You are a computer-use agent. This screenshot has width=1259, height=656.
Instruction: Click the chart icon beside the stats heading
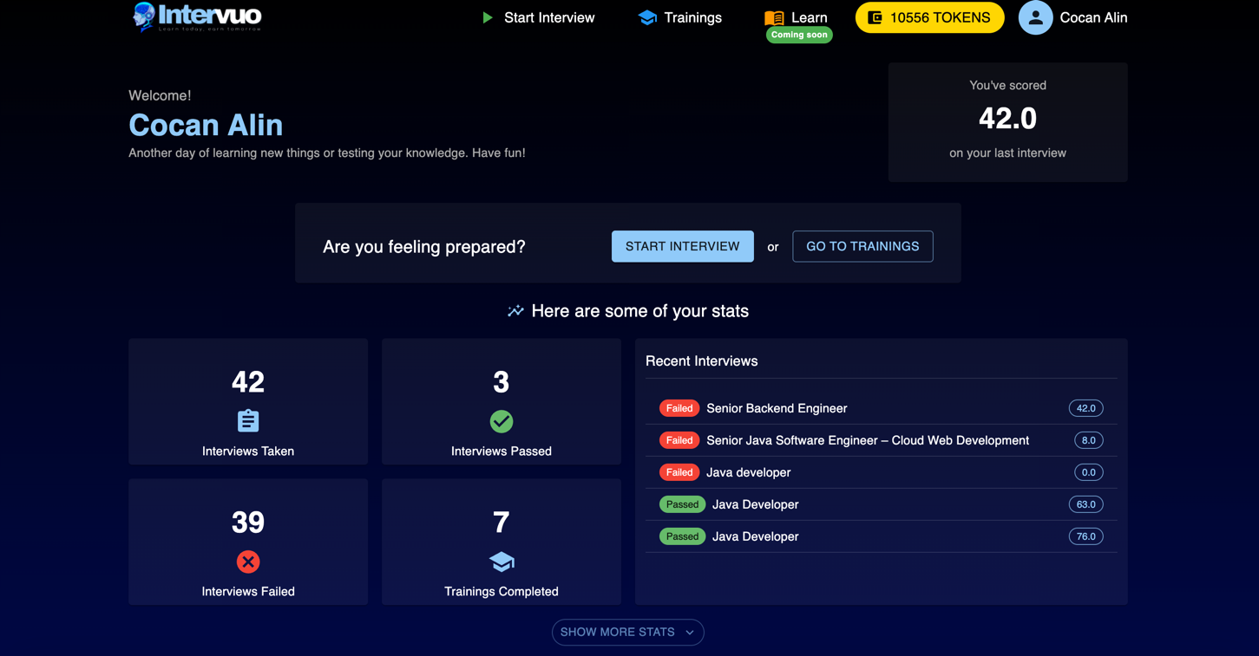(515, 310)
